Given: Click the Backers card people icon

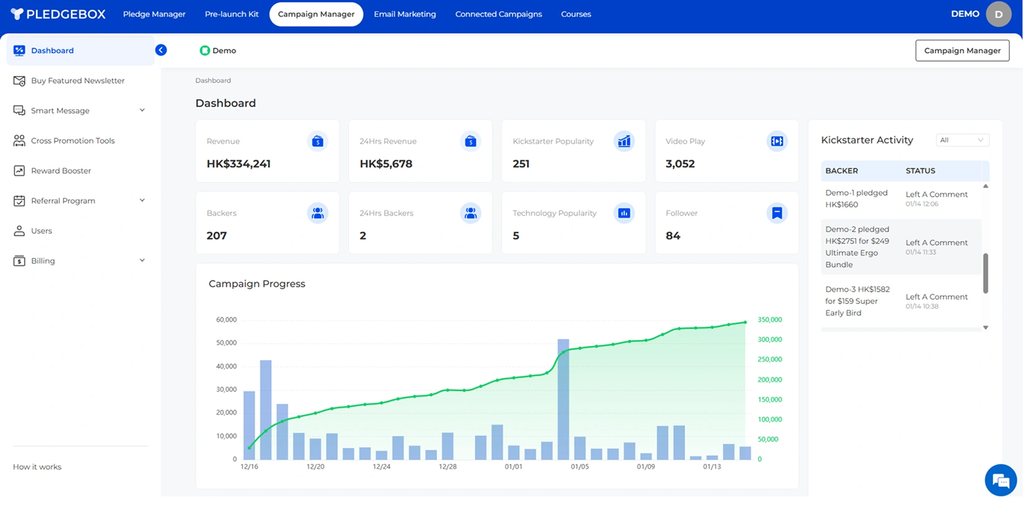Looking at the screenshot, I should pos(317,213).
